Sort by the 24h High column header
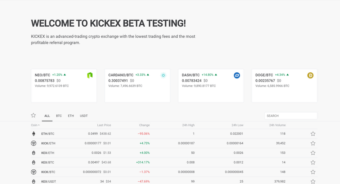 coord(189,125)
